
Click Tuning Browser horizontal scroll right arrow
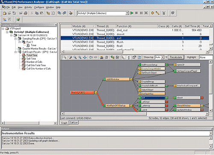[x=55, y=123]
